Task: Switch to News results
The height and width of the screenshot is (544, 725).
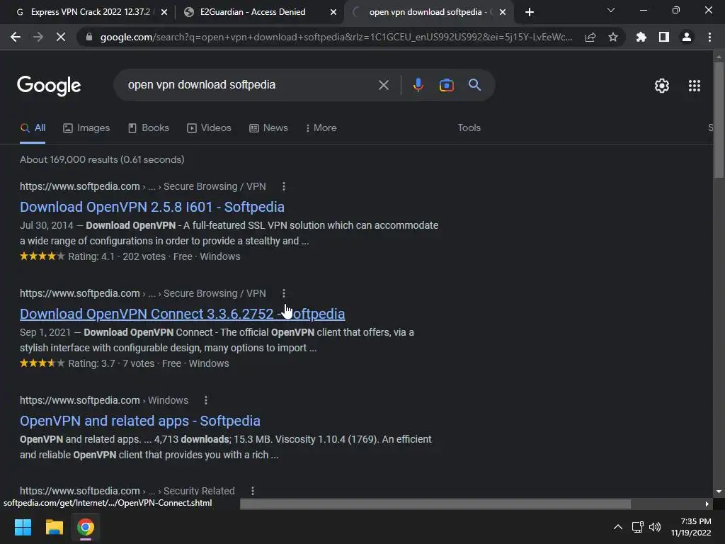Action: point(268,128)
